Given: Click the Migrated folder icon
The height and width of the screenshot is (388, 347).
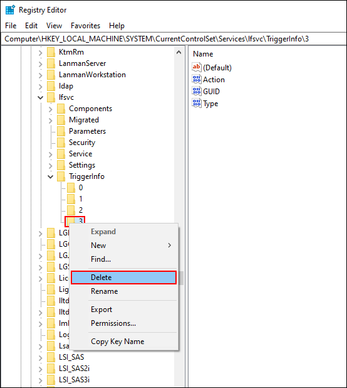Looking at the screenshot, I should click(61, 120).
